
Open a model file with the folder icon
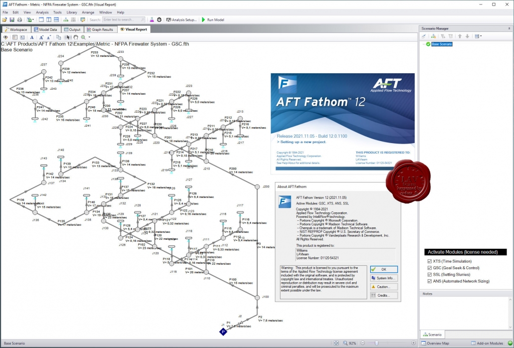[4, 19]
